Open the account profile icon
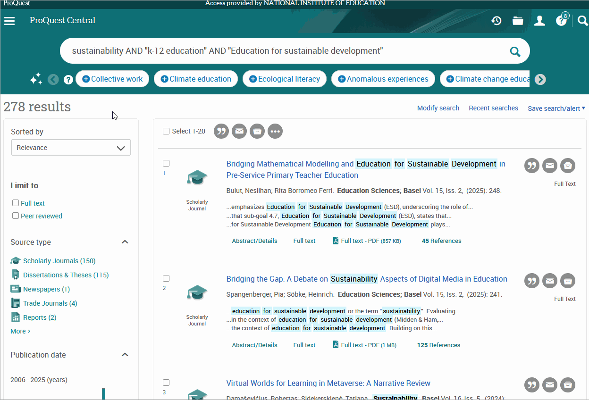 (539, 20)
